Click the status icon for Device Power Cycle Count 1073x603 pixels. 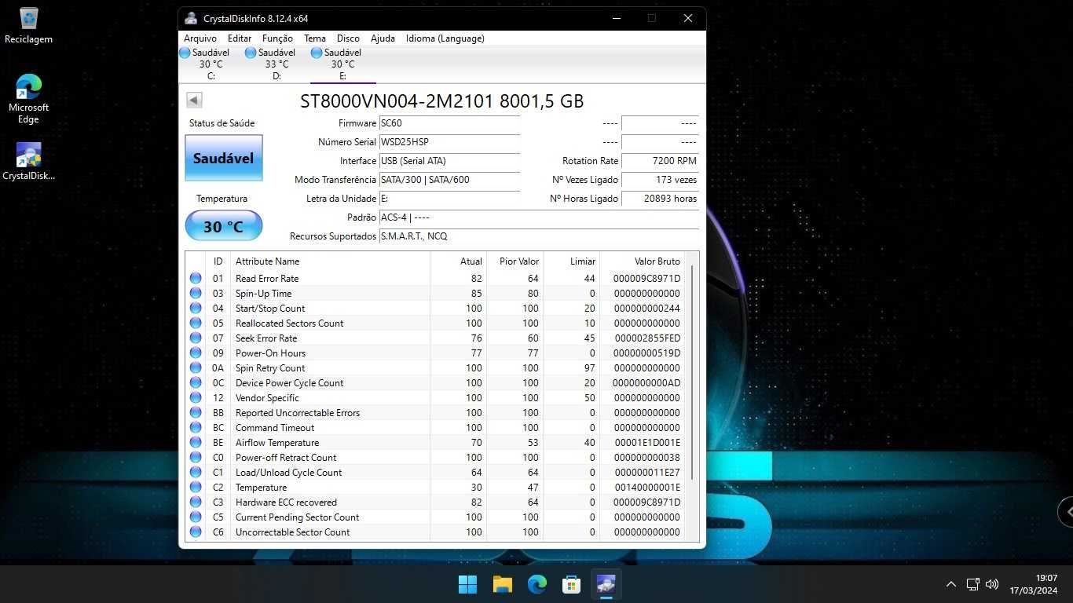pos(196,383)
